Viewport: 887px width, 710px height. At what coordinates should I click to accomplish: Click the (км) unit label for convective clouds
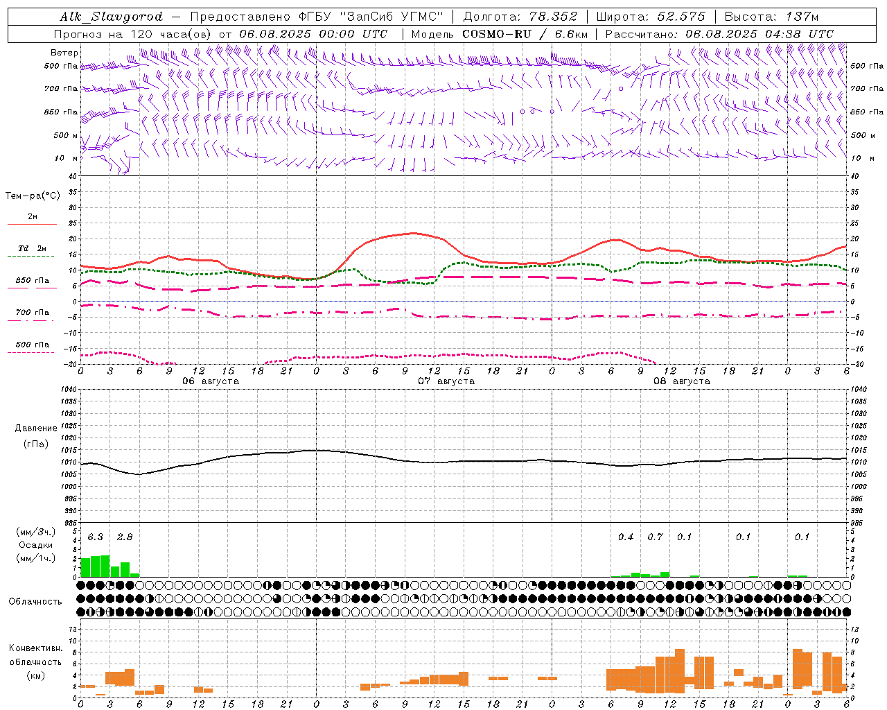pos(35,675)
